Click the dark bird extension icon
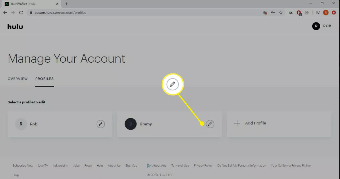Image resolution: width=340 pixels, height=179 pixels. [x=291, y=13]
